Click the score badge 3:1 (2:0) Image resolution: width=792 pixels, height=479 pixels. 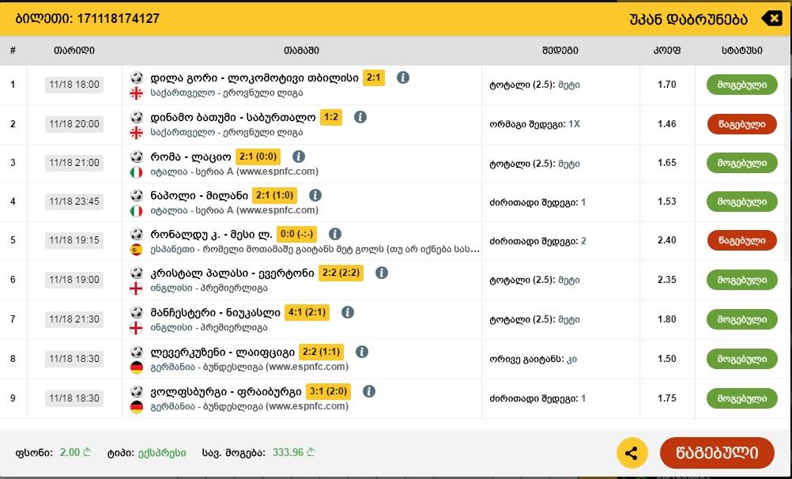[328, 391]
